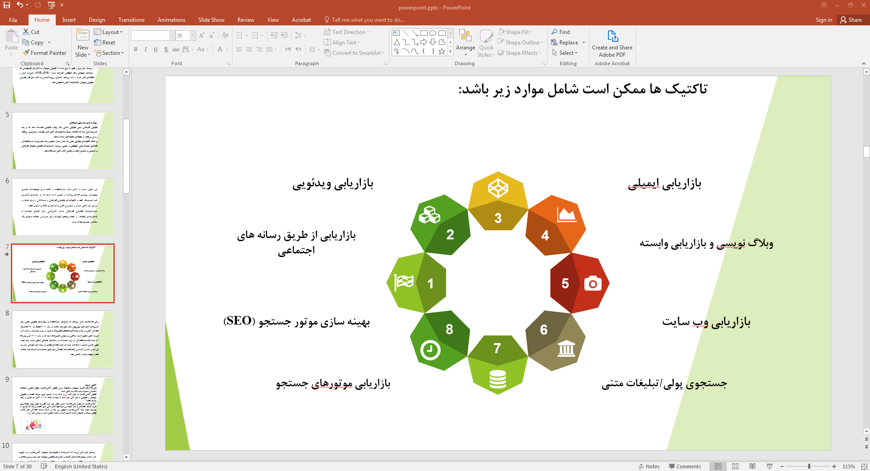Switch to the Design tab
The height and width of the screenshot is (471, 870).
pyautogui.click(x=97, y=20)
